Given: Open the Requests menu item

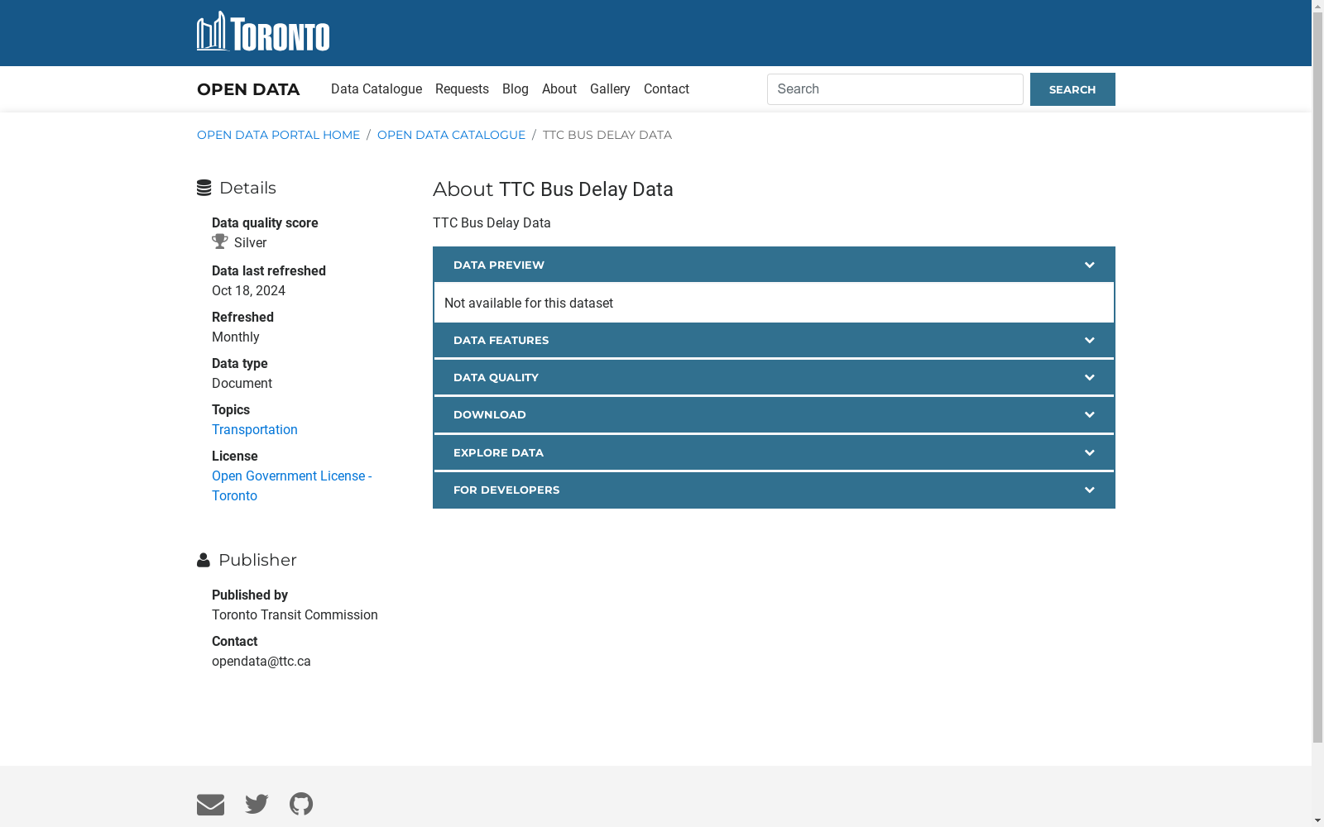Looking at the screenshot, I should tap(462, 89).
